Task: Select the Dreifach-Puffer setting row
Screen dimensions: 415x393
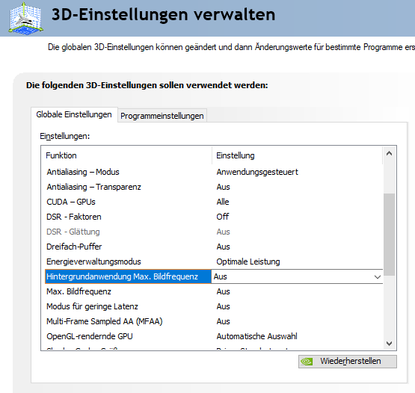Action: pos(214,247)
